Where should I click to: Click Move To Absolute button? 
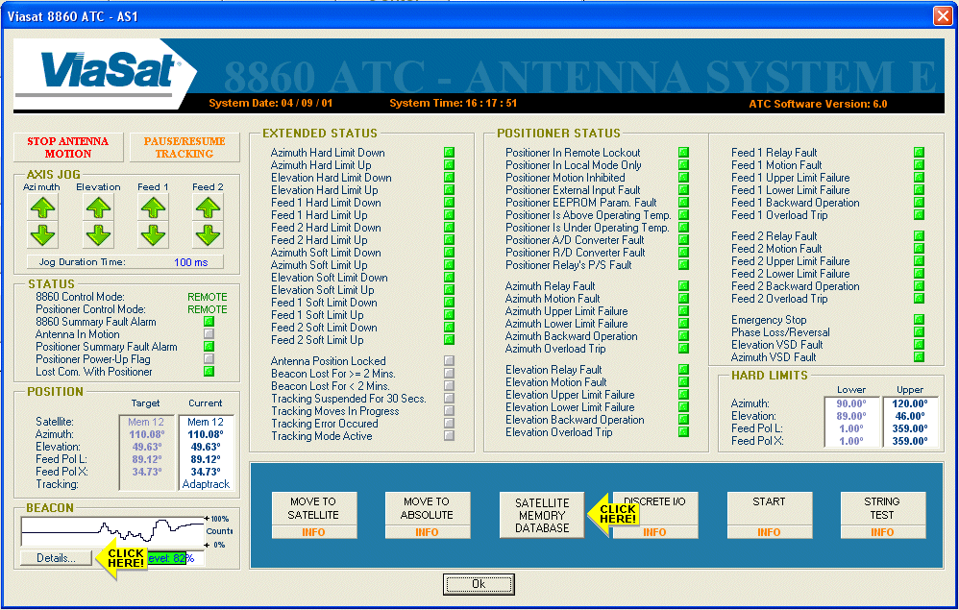tap(427, 508)
